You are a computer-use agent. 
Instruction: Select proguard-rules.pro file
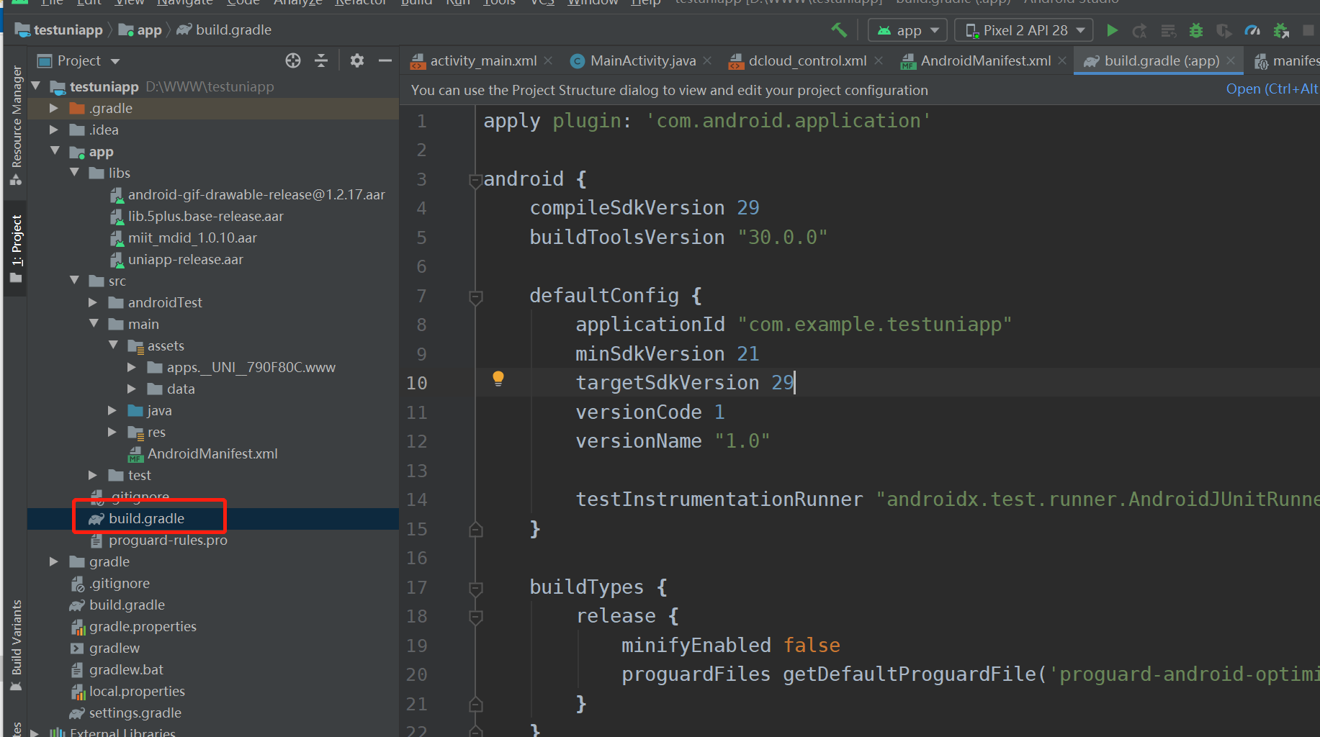pyautogui.click(x=167, y=540)
